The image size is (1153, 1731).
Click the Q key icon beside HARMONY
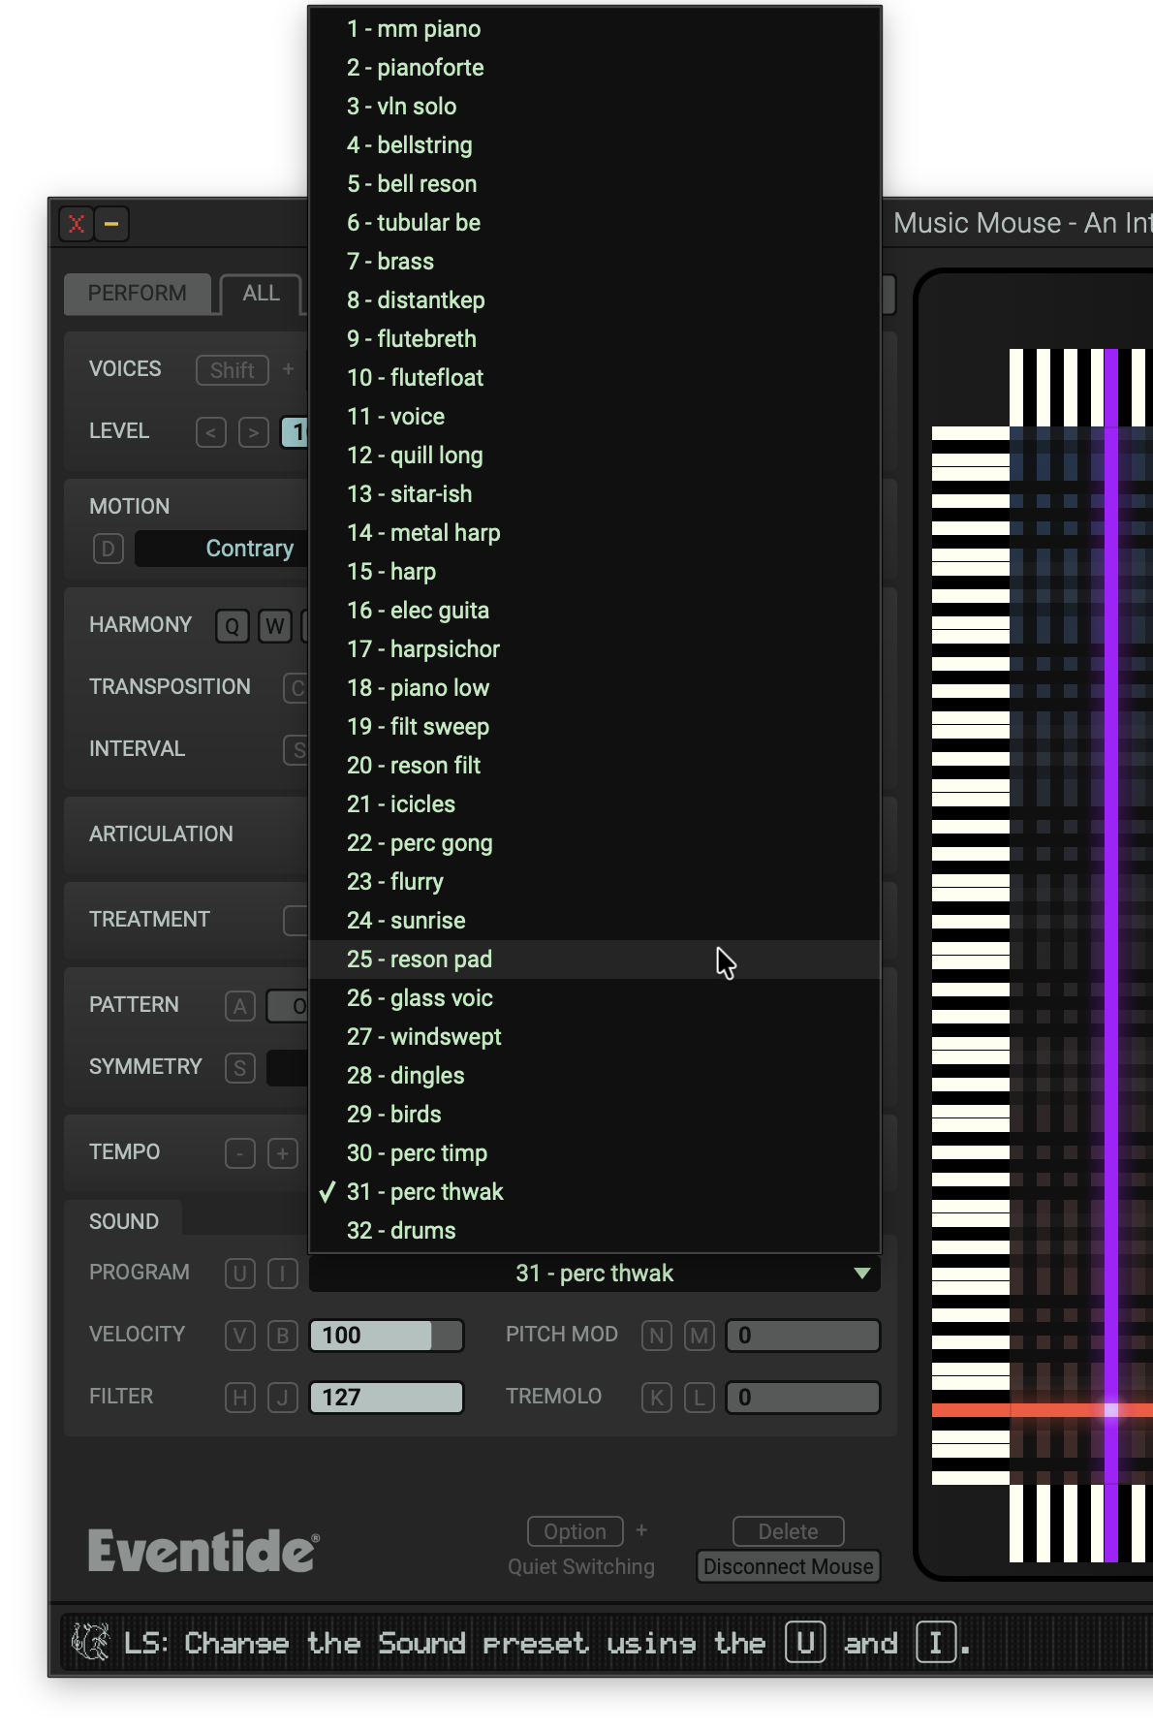tap(232, 626)
